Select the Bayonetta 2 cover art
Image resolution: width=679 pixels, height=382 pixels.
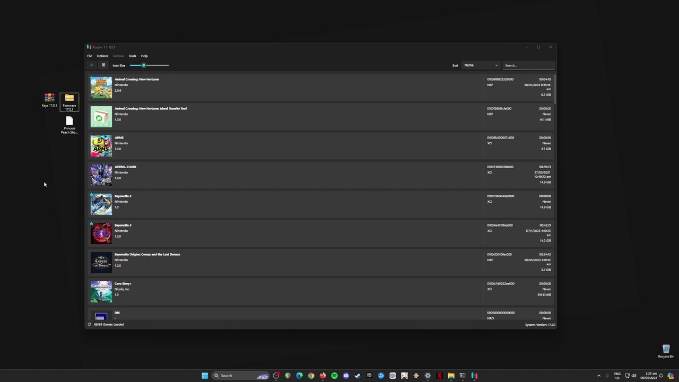click(101, 204)
